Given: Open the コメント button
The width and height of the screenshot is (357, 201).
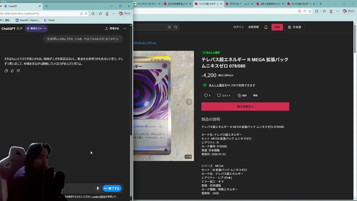Looking at the screenshot, I should point(224,95).
